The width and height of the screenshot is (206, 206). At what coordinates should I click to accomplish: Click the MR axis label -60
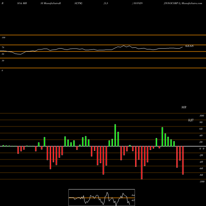pyautogui.click(x=201, y=169)
